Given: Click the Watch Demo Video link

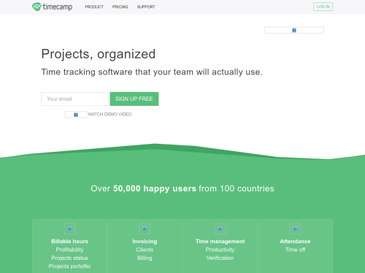Looking at the screenshot, I should click(109, 115).
